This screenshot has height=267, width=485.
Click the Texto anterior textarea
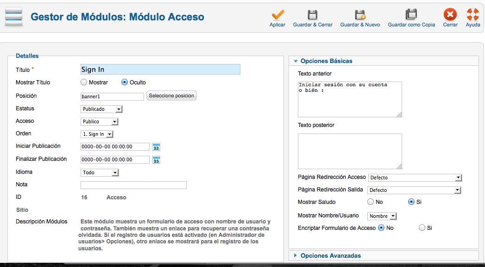click(350, 99)
